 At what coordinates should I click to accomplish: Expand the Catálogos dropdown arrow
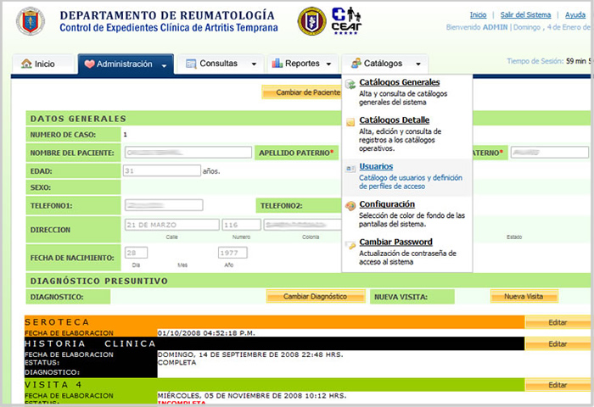click(418, 64)
